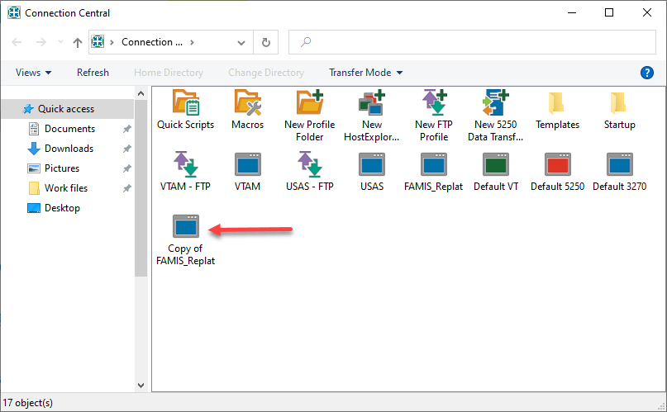667x412 pixels.
Task: Open Downloads in the navigation pane
Action: coord(69,149)
